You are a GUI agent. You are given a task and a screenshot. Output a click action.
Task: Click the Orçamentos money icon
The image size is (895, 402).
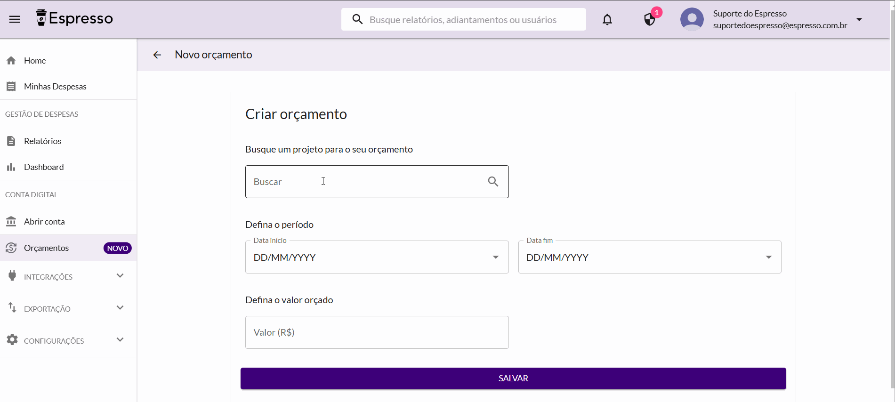point(11,248)
